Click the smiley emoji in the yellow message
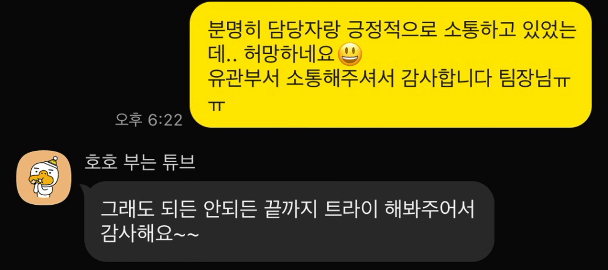This screenshot has width=608, height=270. pos(350,54)
